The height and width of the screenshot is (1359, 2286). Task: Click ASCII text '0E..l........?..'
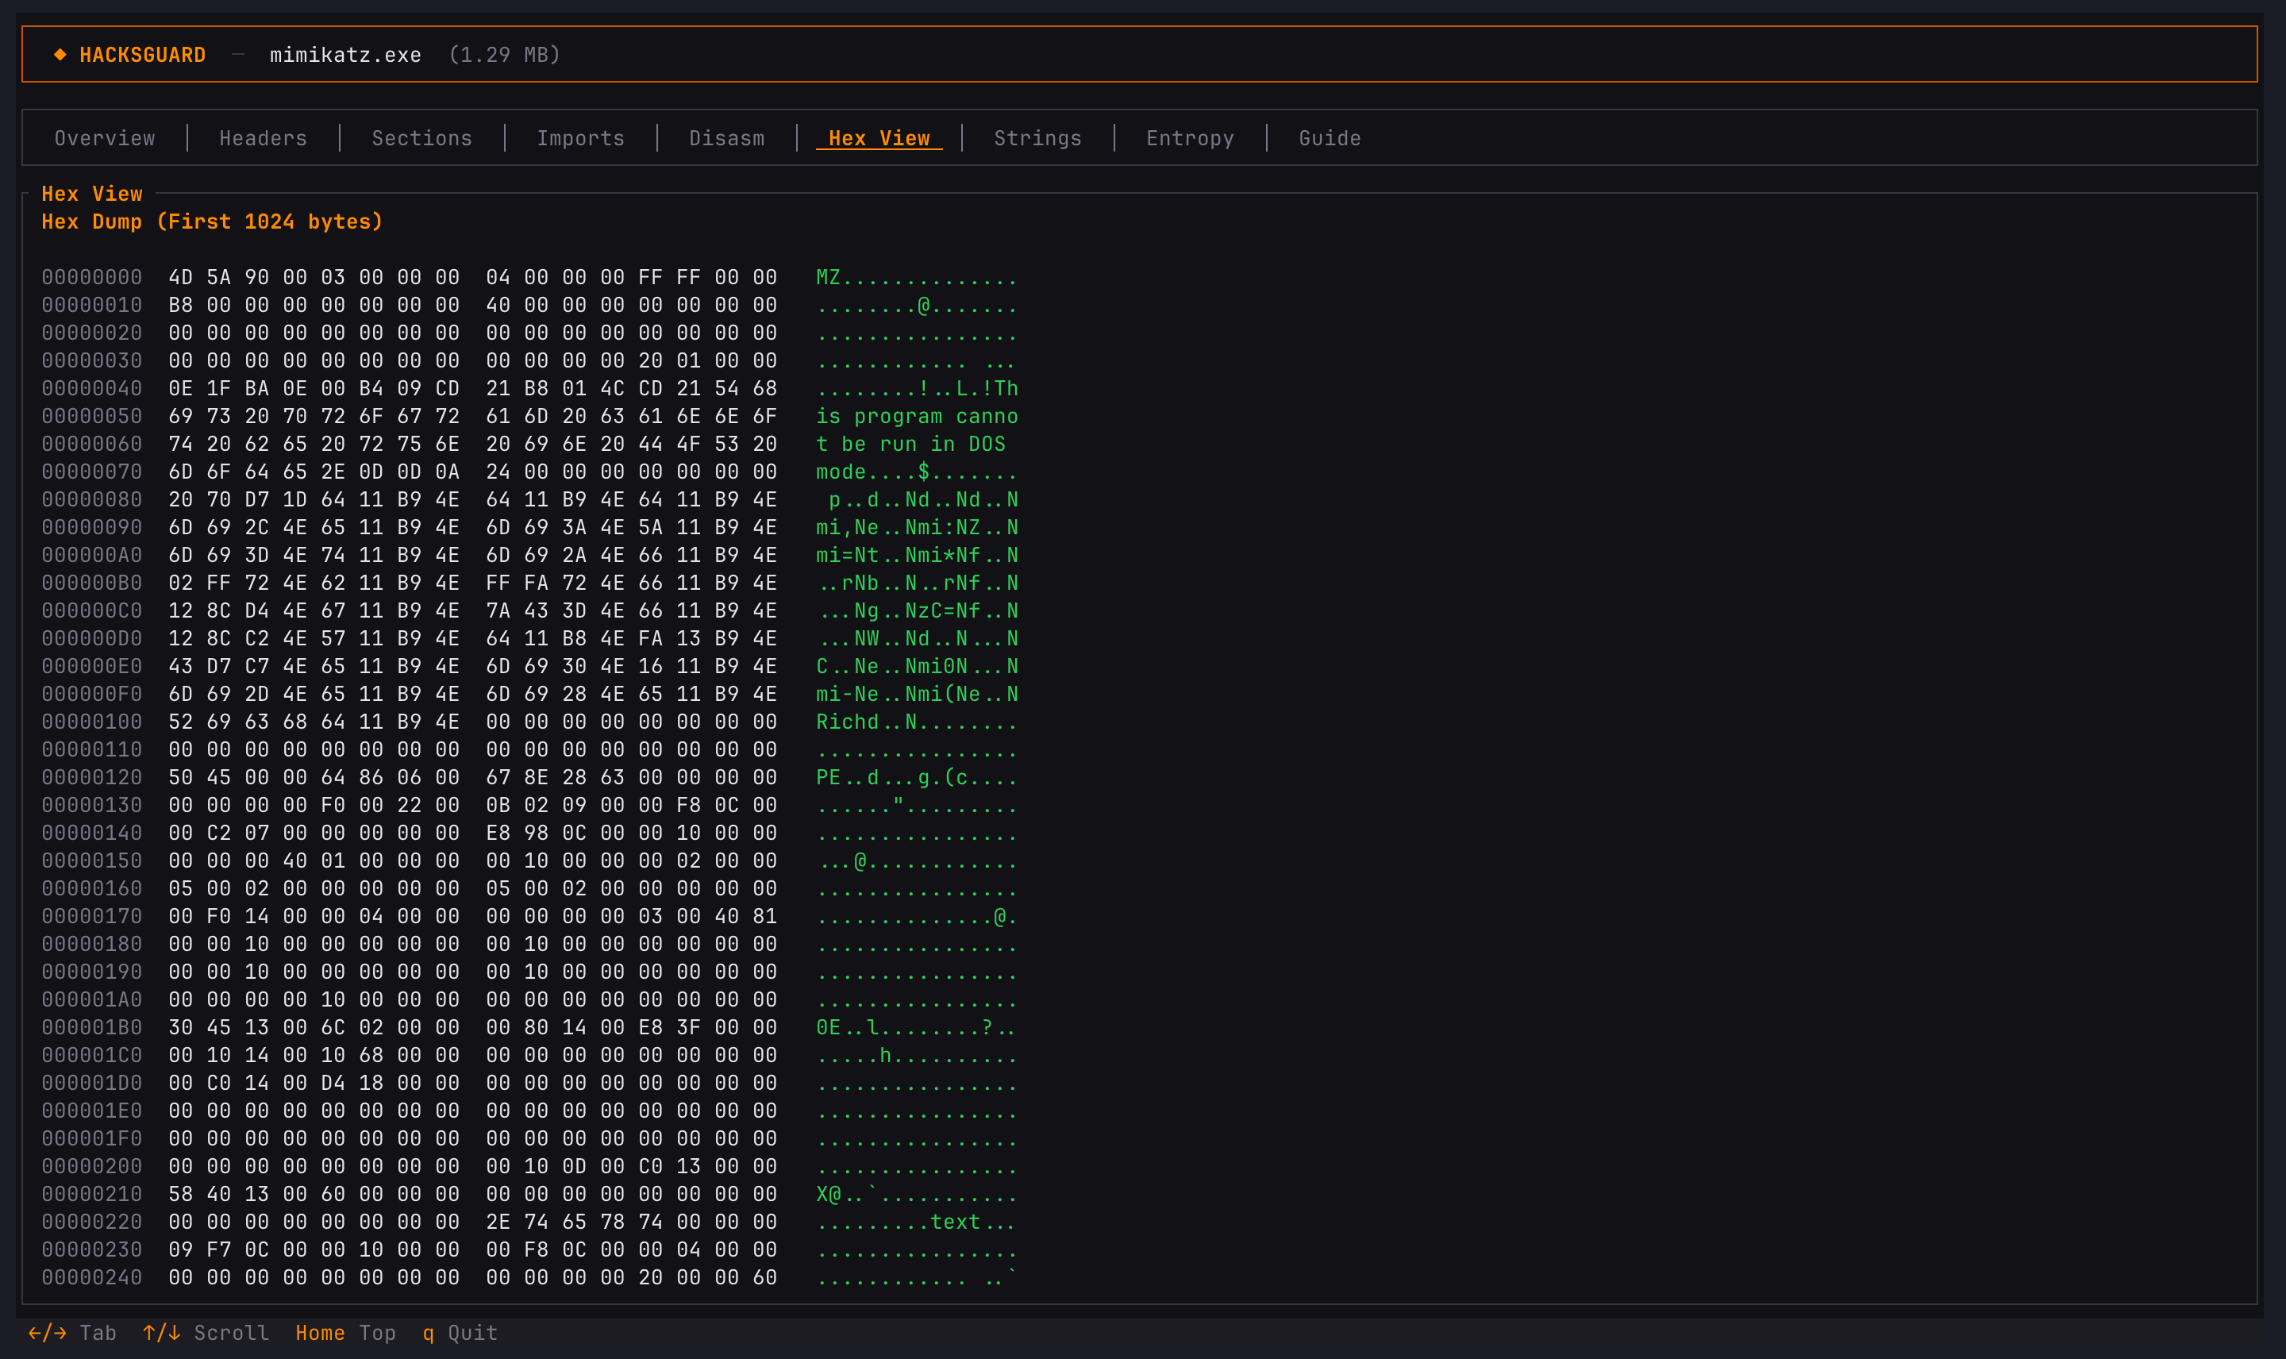coord(918,1027)
